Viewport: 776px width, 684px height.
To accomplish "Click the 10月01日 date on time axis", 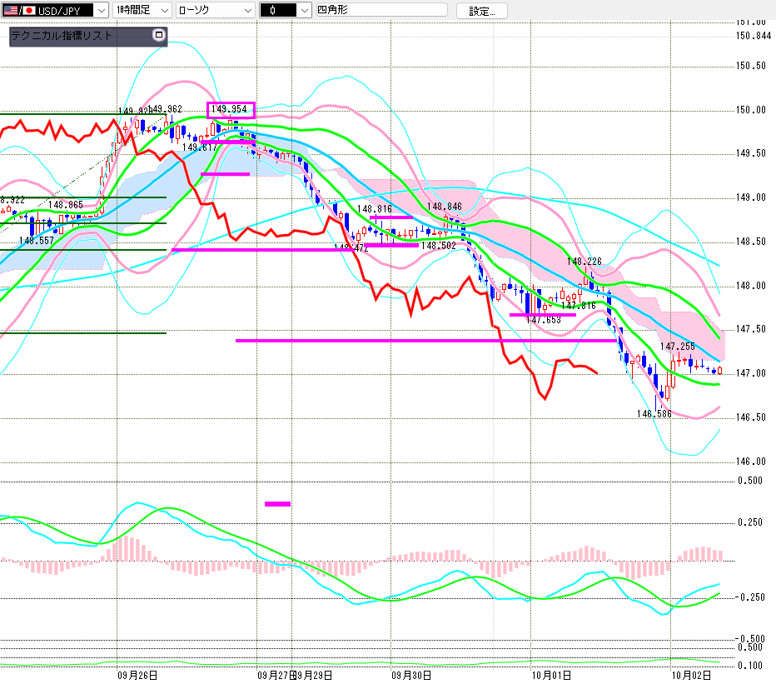I will [x=550, y=675].
